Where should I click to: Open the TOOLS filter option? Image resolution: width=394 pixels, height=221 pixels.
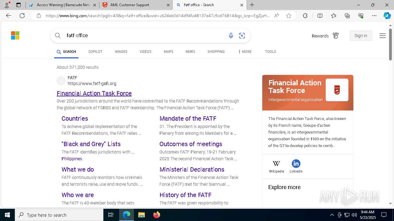[x=270, y=52]
